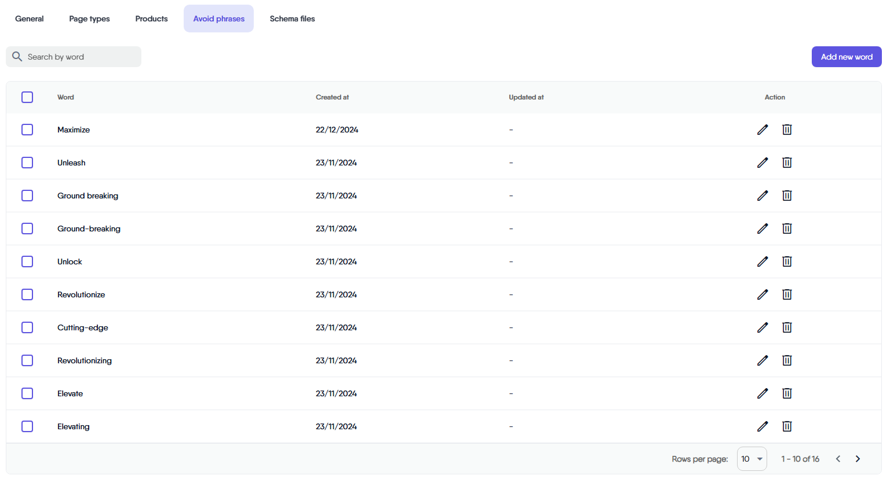Click the edit pencil for Maximize
This screenshot has width=890, height=479.
pos(763,130)
